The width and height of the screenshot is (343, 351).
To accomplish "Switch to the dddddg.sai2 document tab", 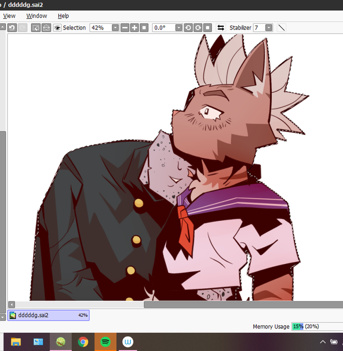I will [48, 315].
